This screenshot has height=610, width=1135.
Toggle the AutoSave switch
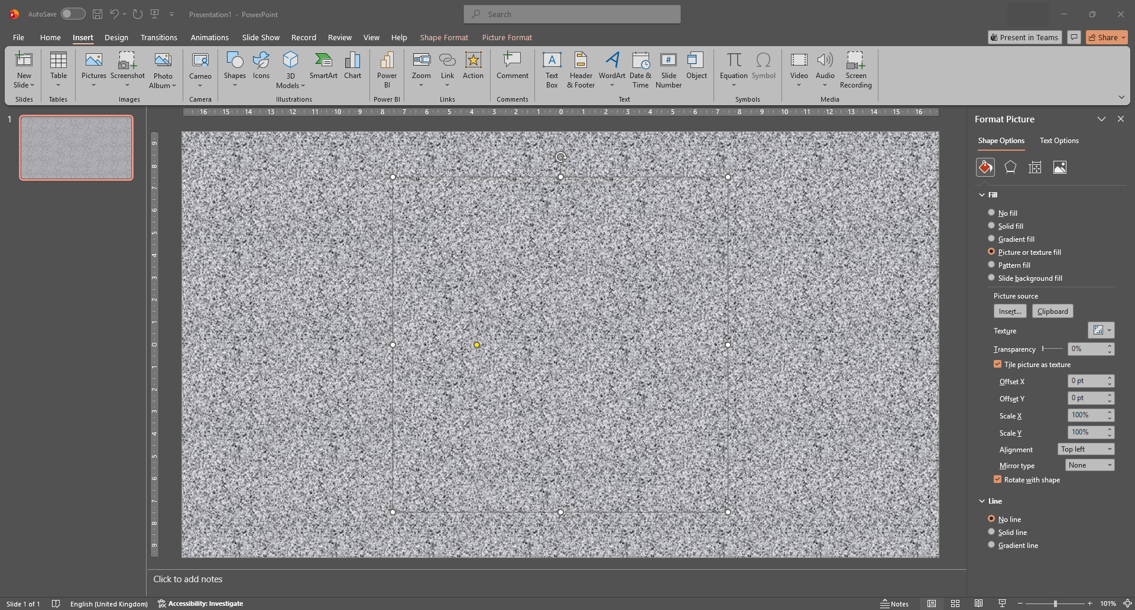(x=73, y=14)
